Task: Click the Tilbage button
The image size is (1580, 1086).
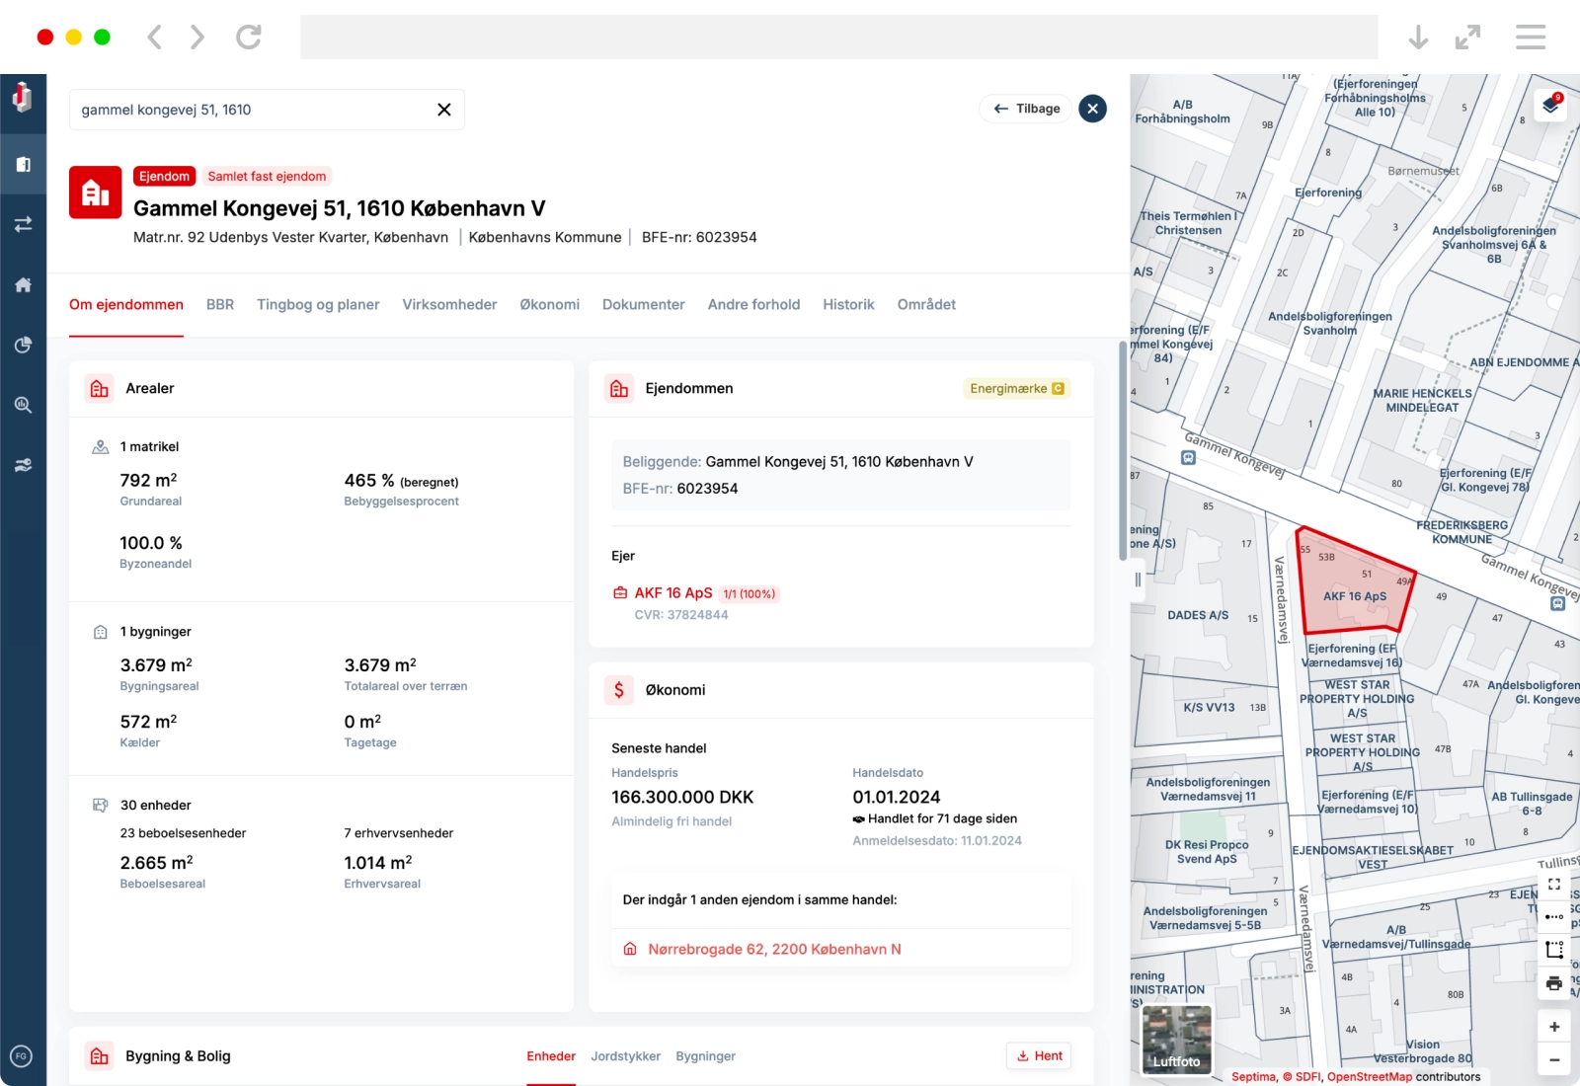Action: (x=1026, y=109)
